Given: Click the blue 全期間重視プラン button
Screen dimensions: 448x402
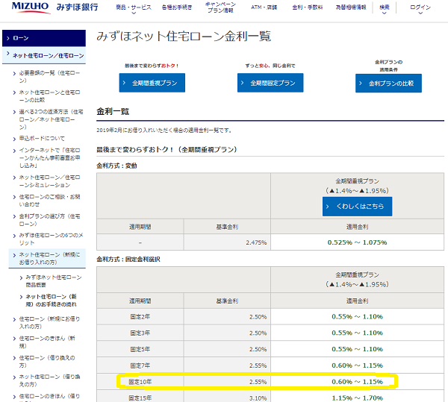Looking at the screenshot, I should point(152,83).
